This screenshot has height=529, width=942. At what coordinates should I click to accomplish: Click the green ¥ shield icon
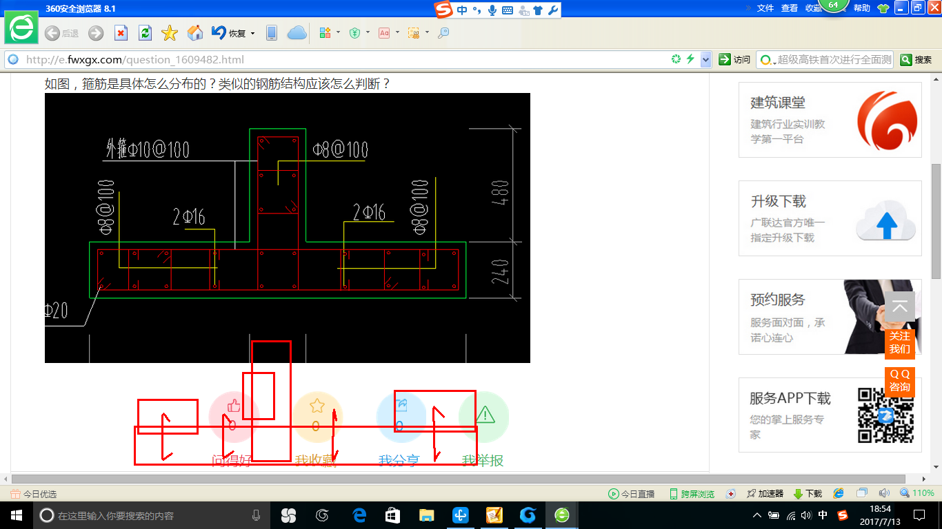click(x=355, y=33)
